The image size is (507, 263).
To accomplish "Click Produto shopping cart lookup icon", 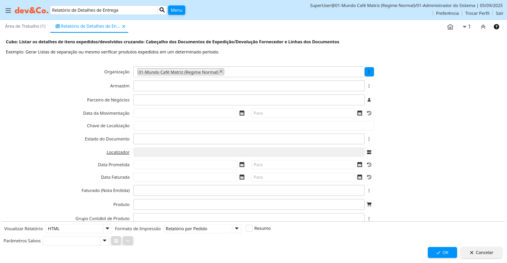I will coord(369,204).
